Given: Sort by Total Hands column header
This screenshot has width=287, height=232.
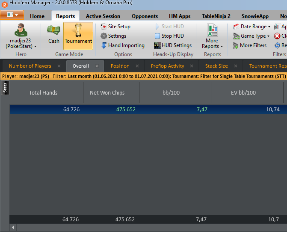Looking at the screenshot, I should tap(43, 92).
